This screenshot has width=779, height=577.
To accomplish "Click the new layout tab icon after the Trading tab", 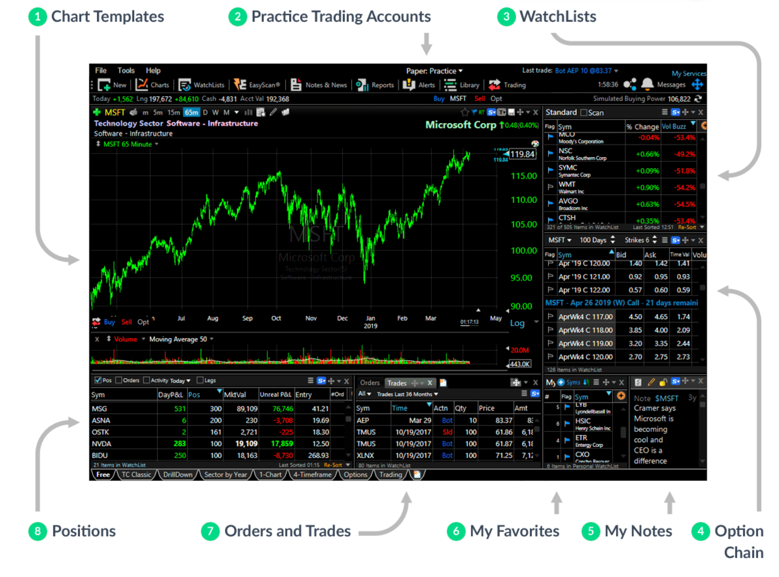I will [416, 474].
